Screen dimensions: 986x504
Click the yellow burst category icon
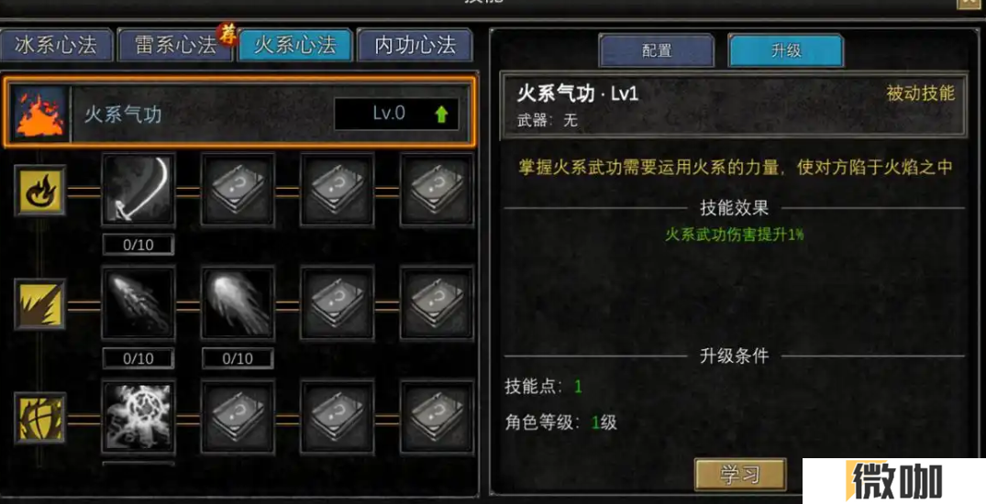pos(39,304)
